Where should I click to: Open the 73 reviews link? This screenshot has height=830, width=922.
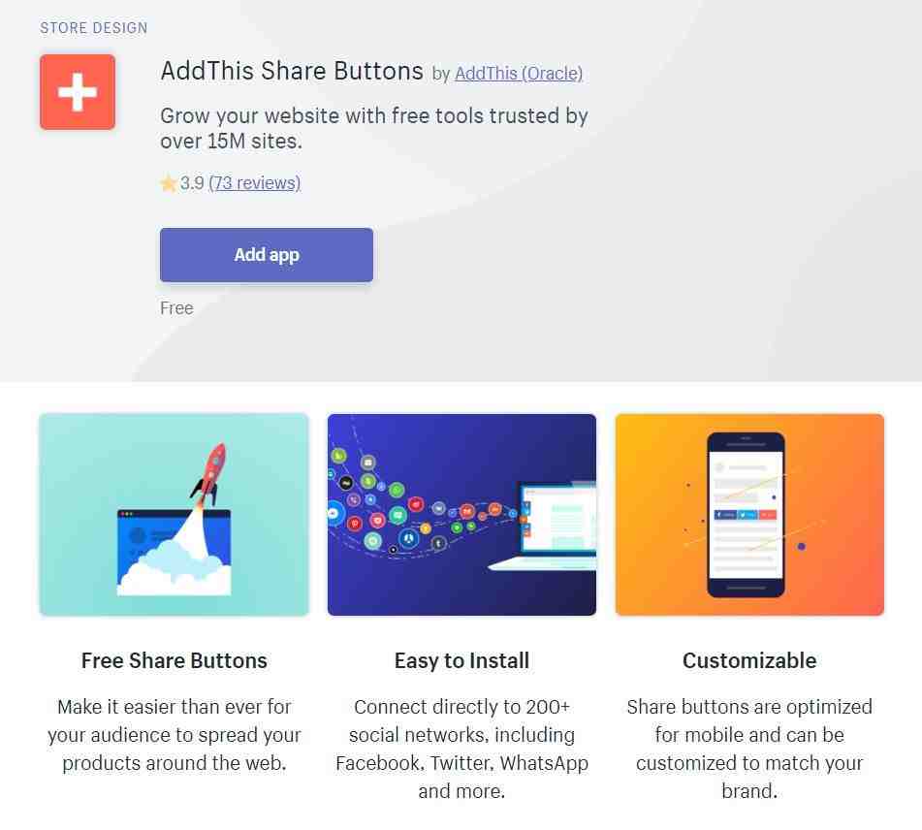255,183
